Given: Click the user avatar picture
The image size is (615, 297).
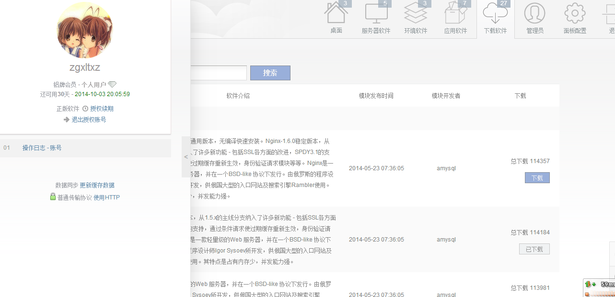Looking at the screenshot, I should tap(85, 30).
